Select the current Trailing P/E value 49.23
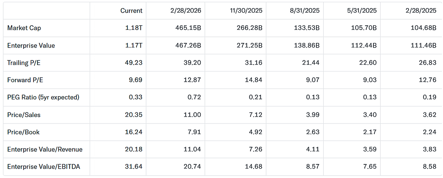The width and height of the screenshot is (443, 178). pos(134,63)
